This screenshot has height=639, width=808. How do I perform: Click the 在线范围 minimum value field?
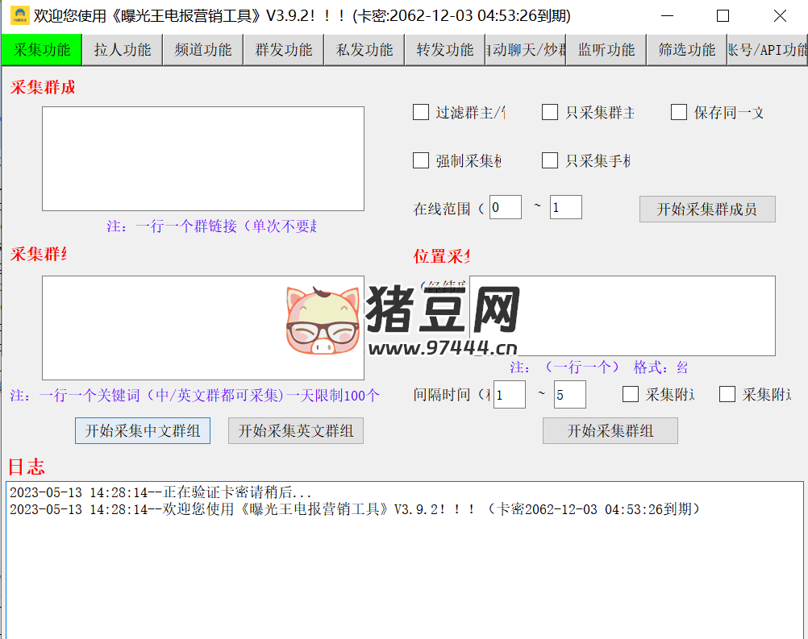coord(505,208)
